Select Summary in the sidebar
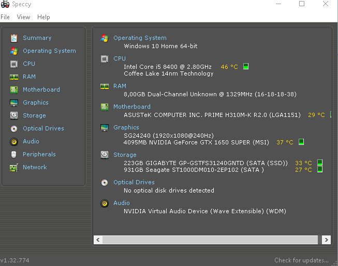The height and width of the screenshot is (266, 338). [37, 38]
